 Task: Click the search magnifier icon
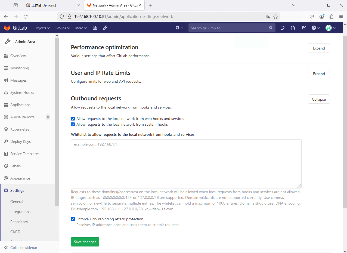tap(271, 28)
